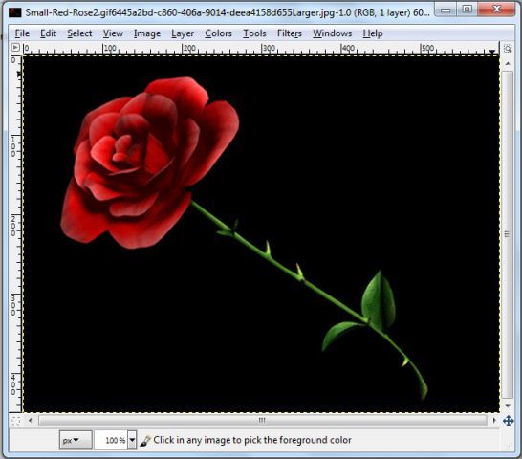This screenshot has height=459, width=522.
Task: Open the Tools menu
Action: tap(254, 33)
